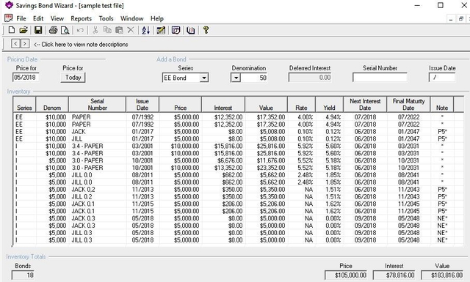This screenshot has width=470, height=282.
Task: Print the inventory using the printer icon
Action: (54, 30)
